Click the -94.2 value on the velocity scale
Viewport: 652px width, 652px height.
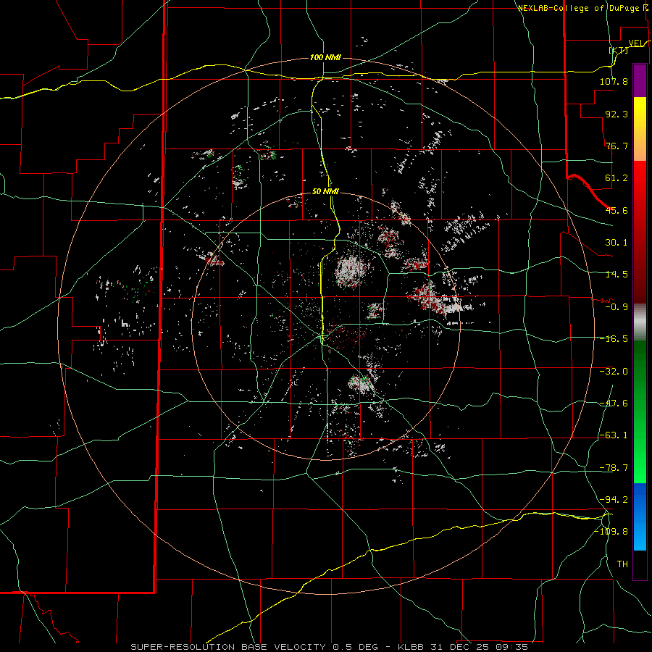[614, 499]
